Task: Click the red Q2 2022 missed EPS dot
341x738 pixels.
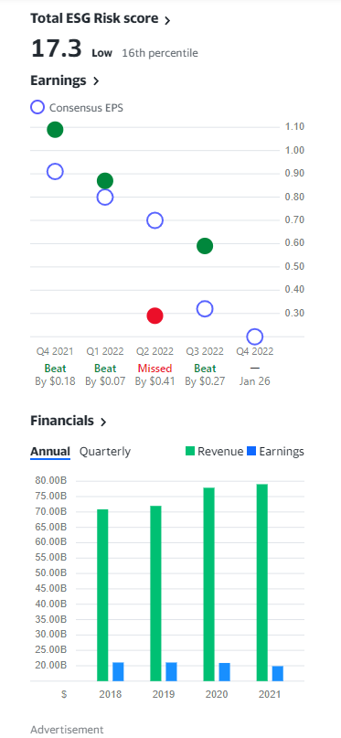Action: coord(155,316)
